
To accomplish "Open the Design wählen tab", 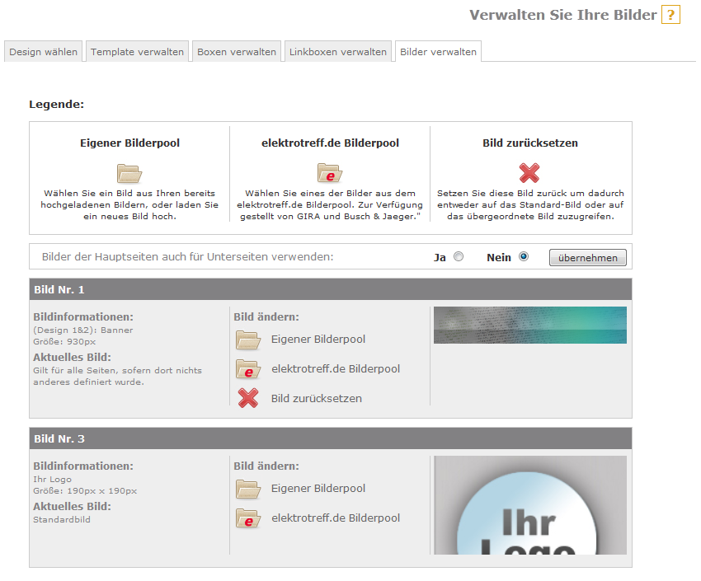I will pyautogui.click(x=44, y=52).
